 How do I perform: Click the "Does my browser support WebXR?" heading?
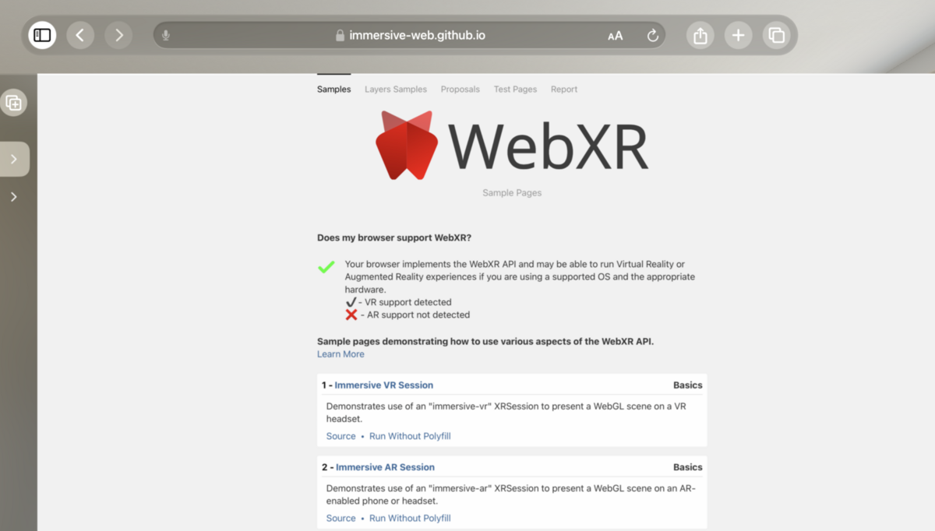pos(394,237)
